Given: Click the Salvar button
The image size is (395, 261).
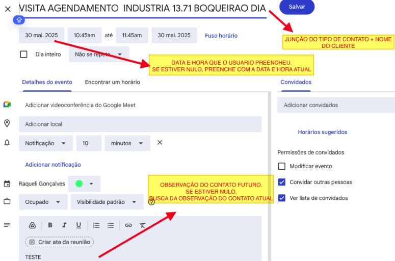Looking at the screenshot, I should (x=297, y=7).
